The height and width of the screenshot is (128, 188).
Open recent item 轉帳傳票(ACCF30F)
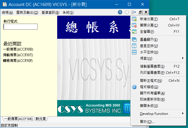tap(18, 60)
